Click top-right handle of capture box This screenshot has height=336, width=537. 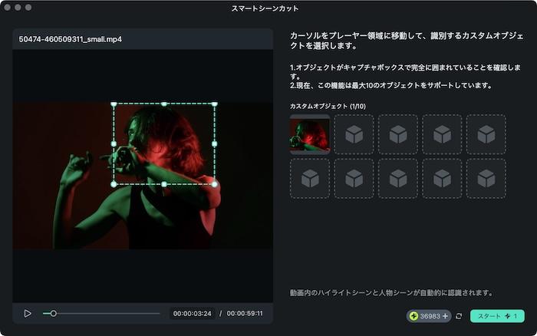pyautogui.click(x=214, y=104)
